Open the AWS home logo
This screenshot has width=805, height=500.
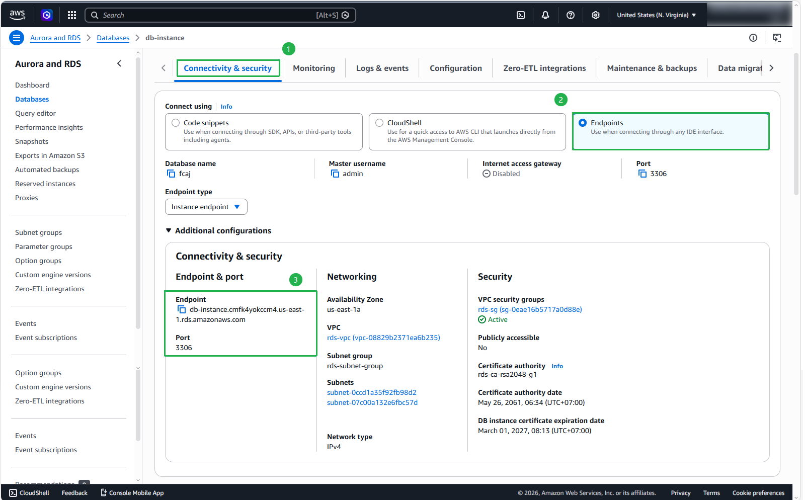(x=17, y=15)
